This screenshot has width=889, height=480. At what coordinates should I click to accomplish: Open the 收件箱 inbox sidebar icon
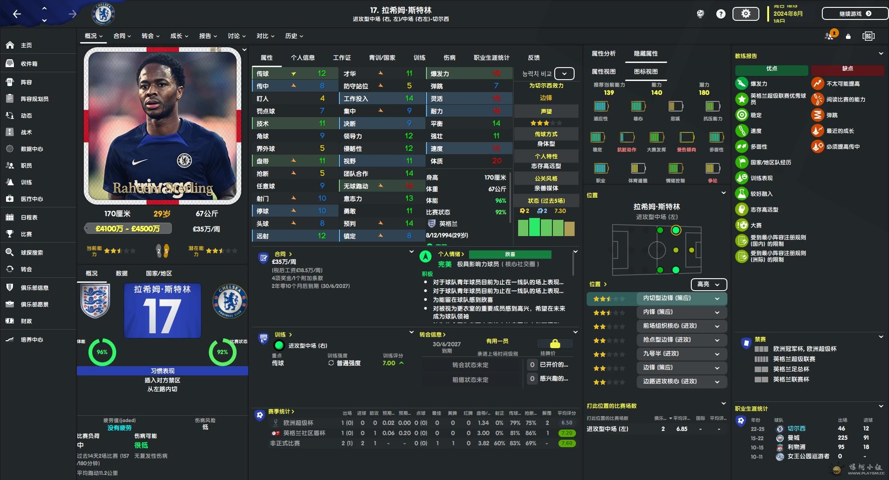click(10, 63)
